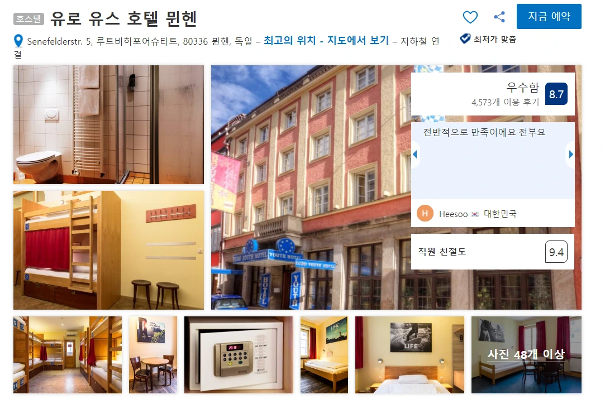Click the 호스텔 property type badge
This screenshot has width=605, height=409.
coord(28,19)
